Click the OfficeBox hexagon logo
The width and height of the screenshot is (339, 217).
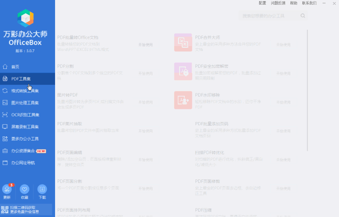point(25,18)
